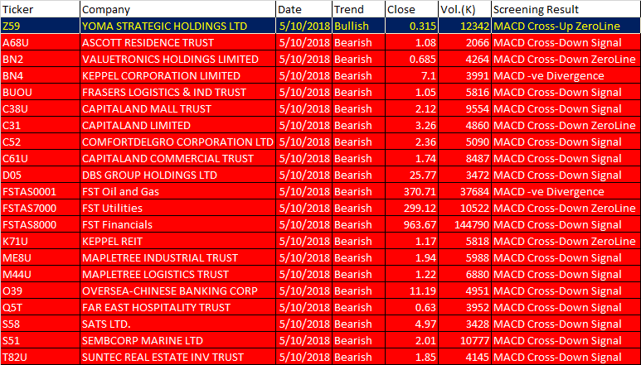Click SATS LTD. company cell
Screen dimensions: 641x365
(x=177, y=324)
